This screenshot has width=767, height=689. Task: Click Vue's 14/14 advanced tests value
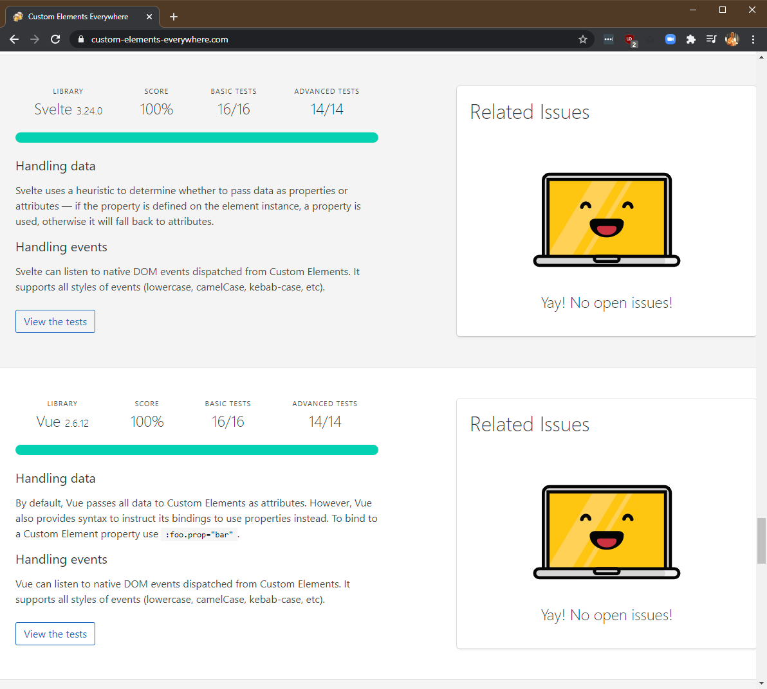[325, 422]
